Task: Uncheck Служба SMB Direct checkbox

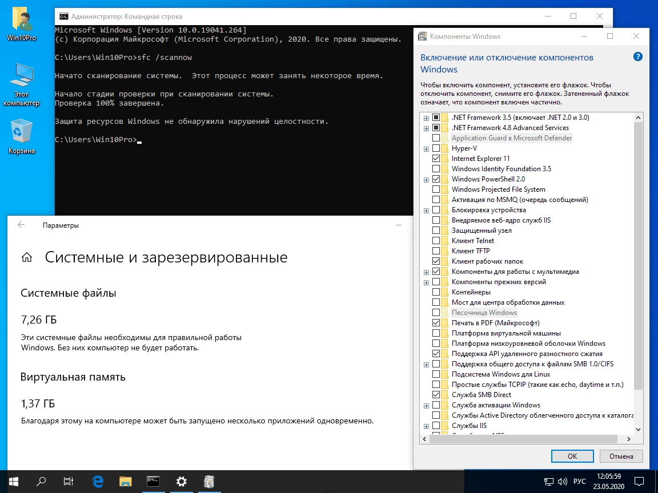Action: [x=436, y=394]
